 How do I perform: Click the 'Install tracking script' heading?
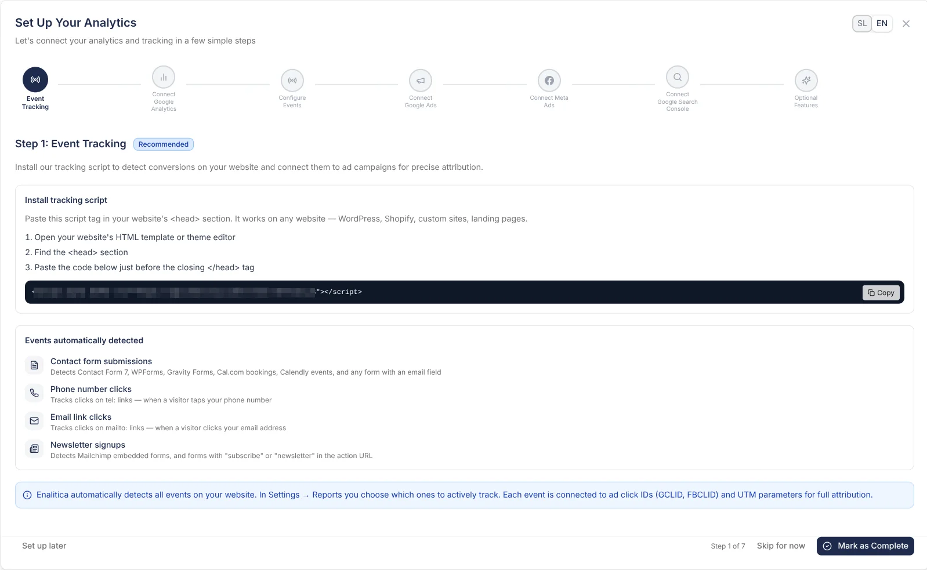(x=66, y=200)
